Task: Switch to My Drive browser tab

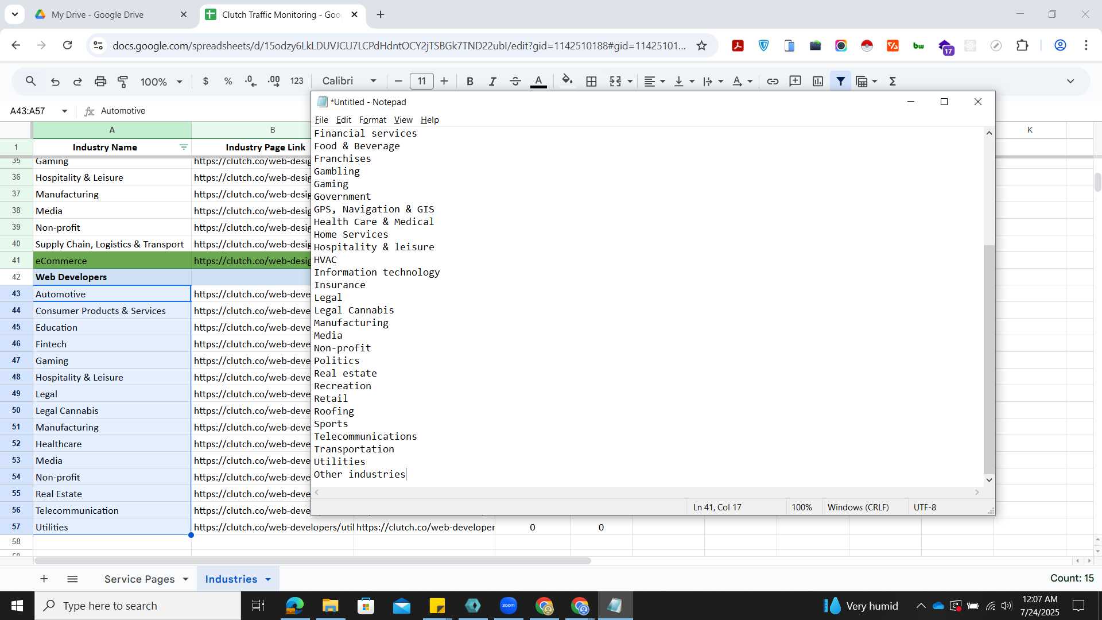Action: click(98, 15)
